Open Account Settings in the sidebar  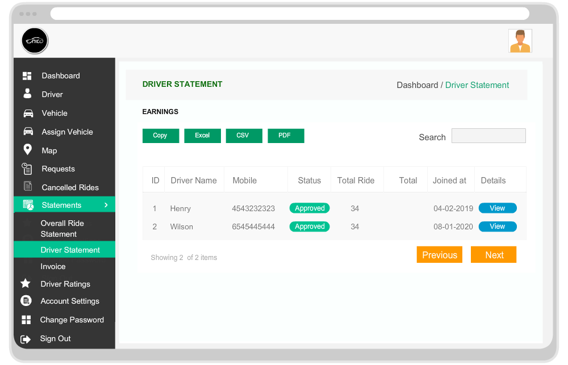(70, 301)
